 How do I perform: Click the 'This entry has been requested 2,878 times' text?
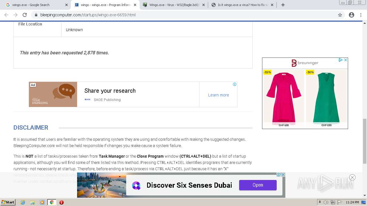[64, 53]
